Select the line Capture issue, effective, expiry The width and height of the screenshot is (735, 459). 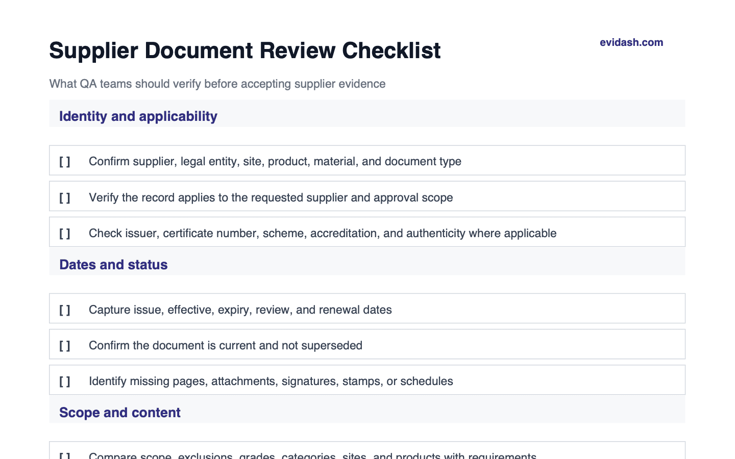(240, 310)
